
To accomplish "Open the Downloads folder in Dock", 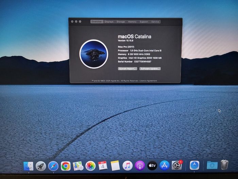I will tap(212, 165).
